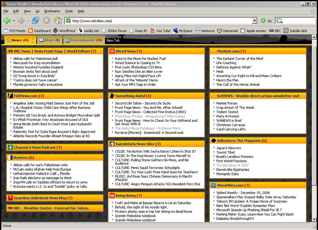Click the Wired News feed icon
Image resolution: width=318 pixels, height=230 pixels.
click(x=112, y=51)
